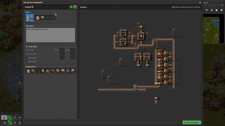
Task: Click the armor slot in the bottom-left toolbar
Action: tap(5, 122)
